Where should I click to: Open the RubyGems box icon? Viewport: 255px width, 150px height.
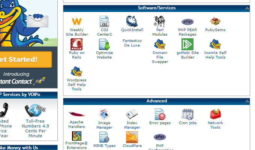(215, 21)
